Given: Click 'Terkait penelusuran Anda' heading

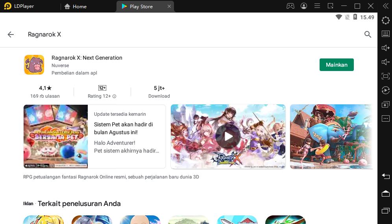Looking at the screenshot, I should 79,204.
